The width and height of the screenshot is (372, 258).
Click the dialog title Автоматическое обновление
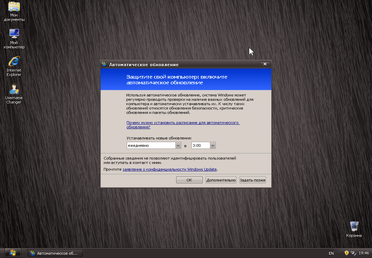tap(144, 64)
